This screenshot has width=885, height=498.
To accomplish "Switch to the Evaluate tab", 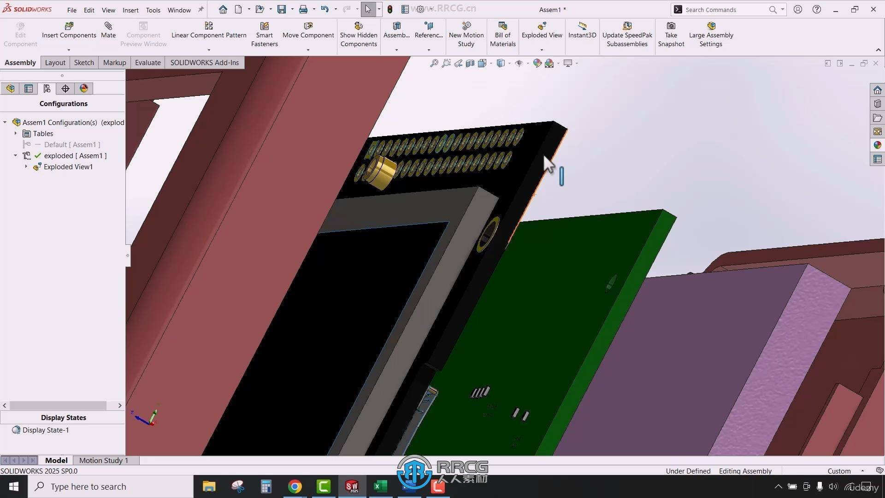I will coord(147,63).
